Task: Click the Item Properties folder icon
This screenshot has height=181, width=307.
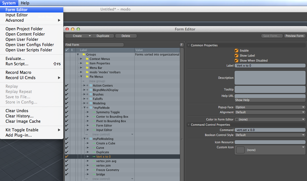Action: (x=87, y=64)
